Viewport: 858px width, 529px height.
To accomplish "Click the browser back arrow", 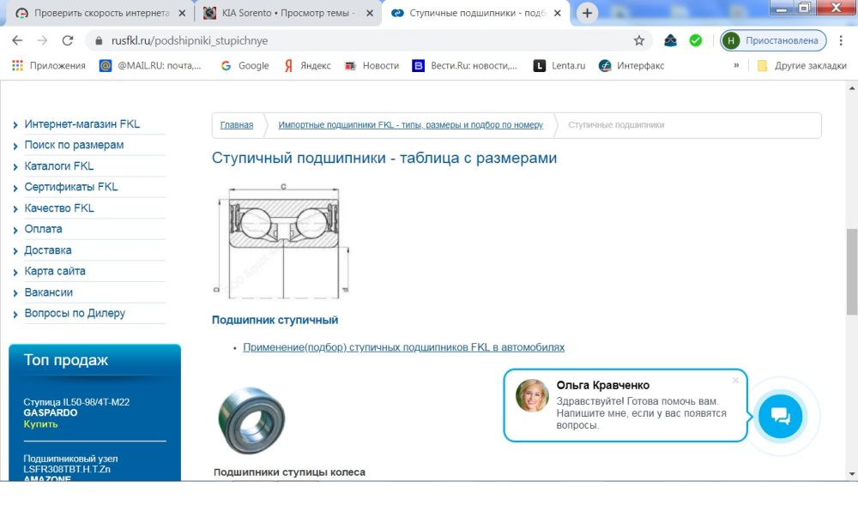I will tap(17, 40).
